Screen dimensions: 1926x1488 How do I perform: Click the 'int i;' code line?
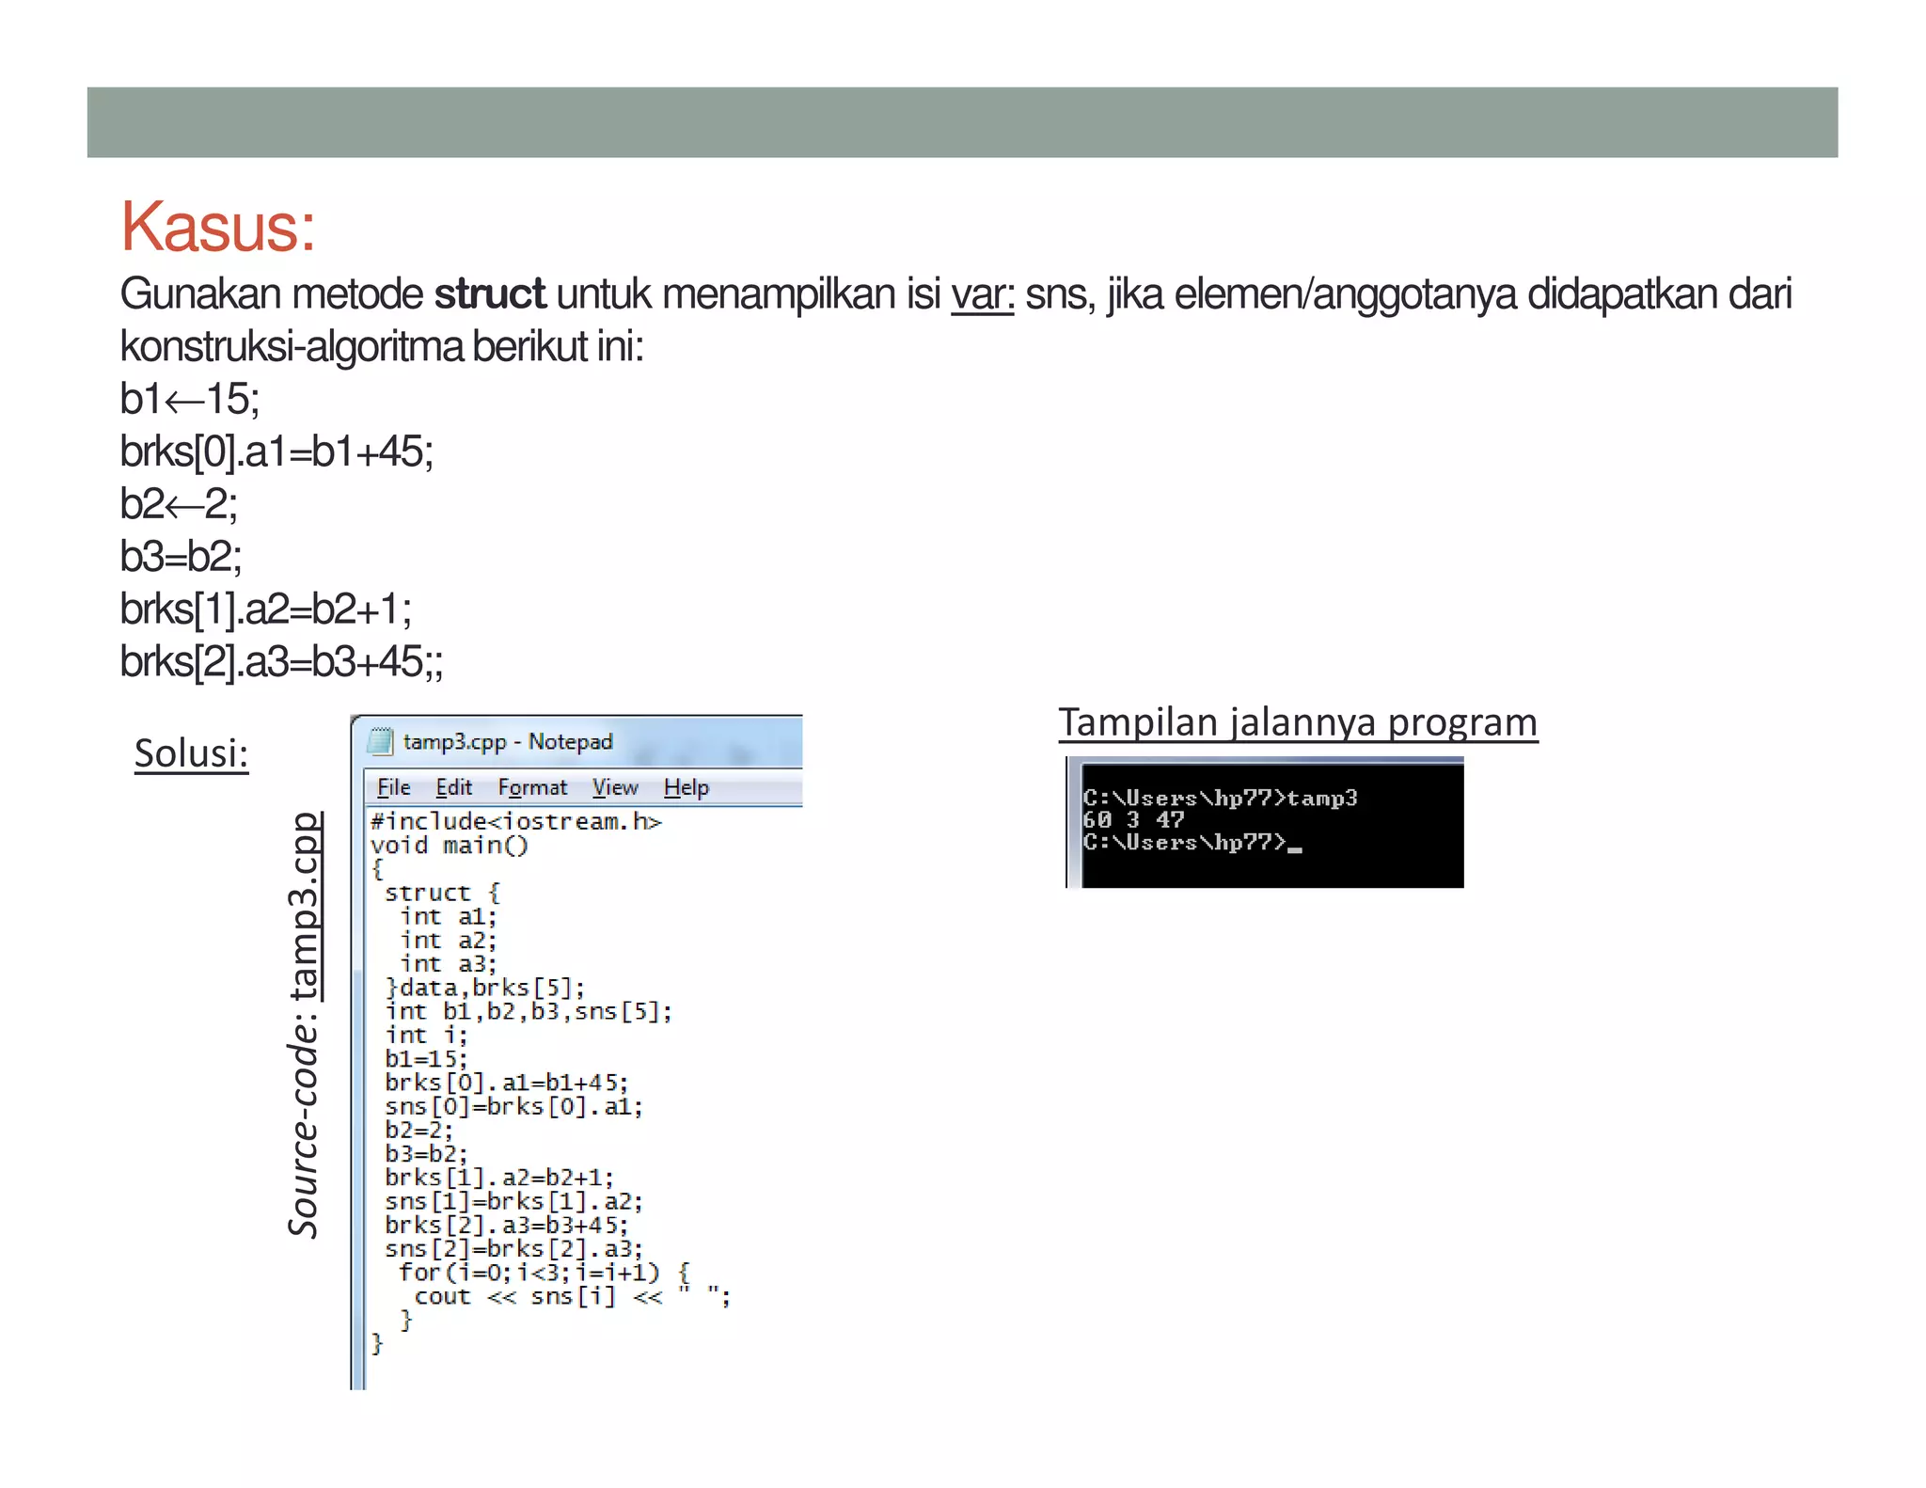(x=426, y=1035)
